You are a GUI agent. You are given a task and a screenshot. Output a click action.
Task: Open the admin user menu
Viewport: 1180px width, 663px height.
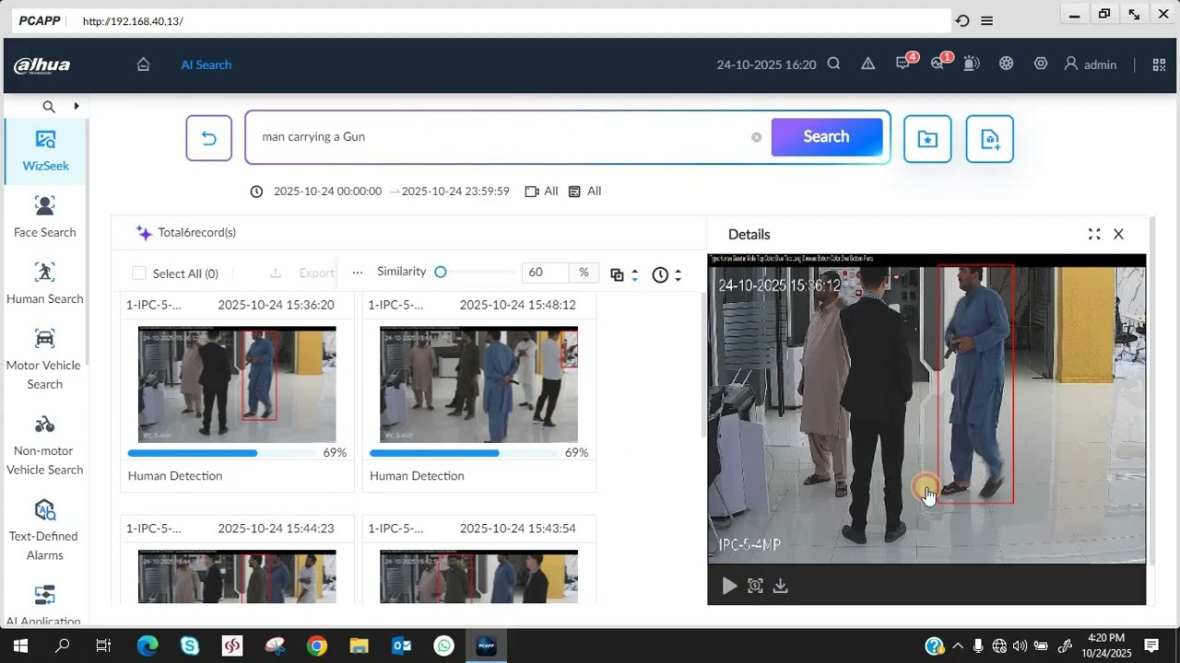pyautogui.click(x=1091, y=64)
